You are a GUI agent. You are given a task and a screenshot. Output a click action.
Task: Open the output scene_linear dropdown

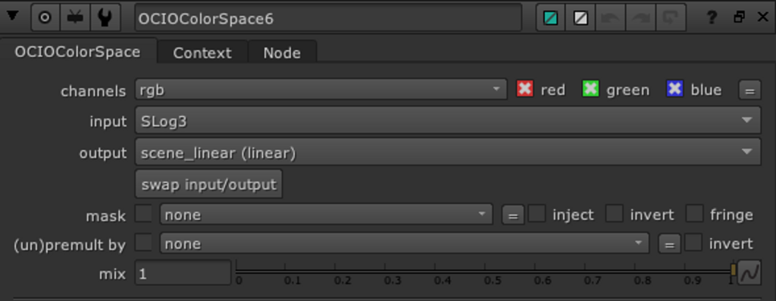coord(447,152)
